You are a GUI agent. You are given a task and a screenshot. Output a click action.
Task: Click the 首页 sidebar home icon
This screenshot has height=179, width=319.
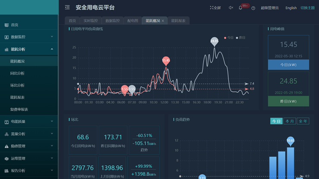(x=6, y=25)
